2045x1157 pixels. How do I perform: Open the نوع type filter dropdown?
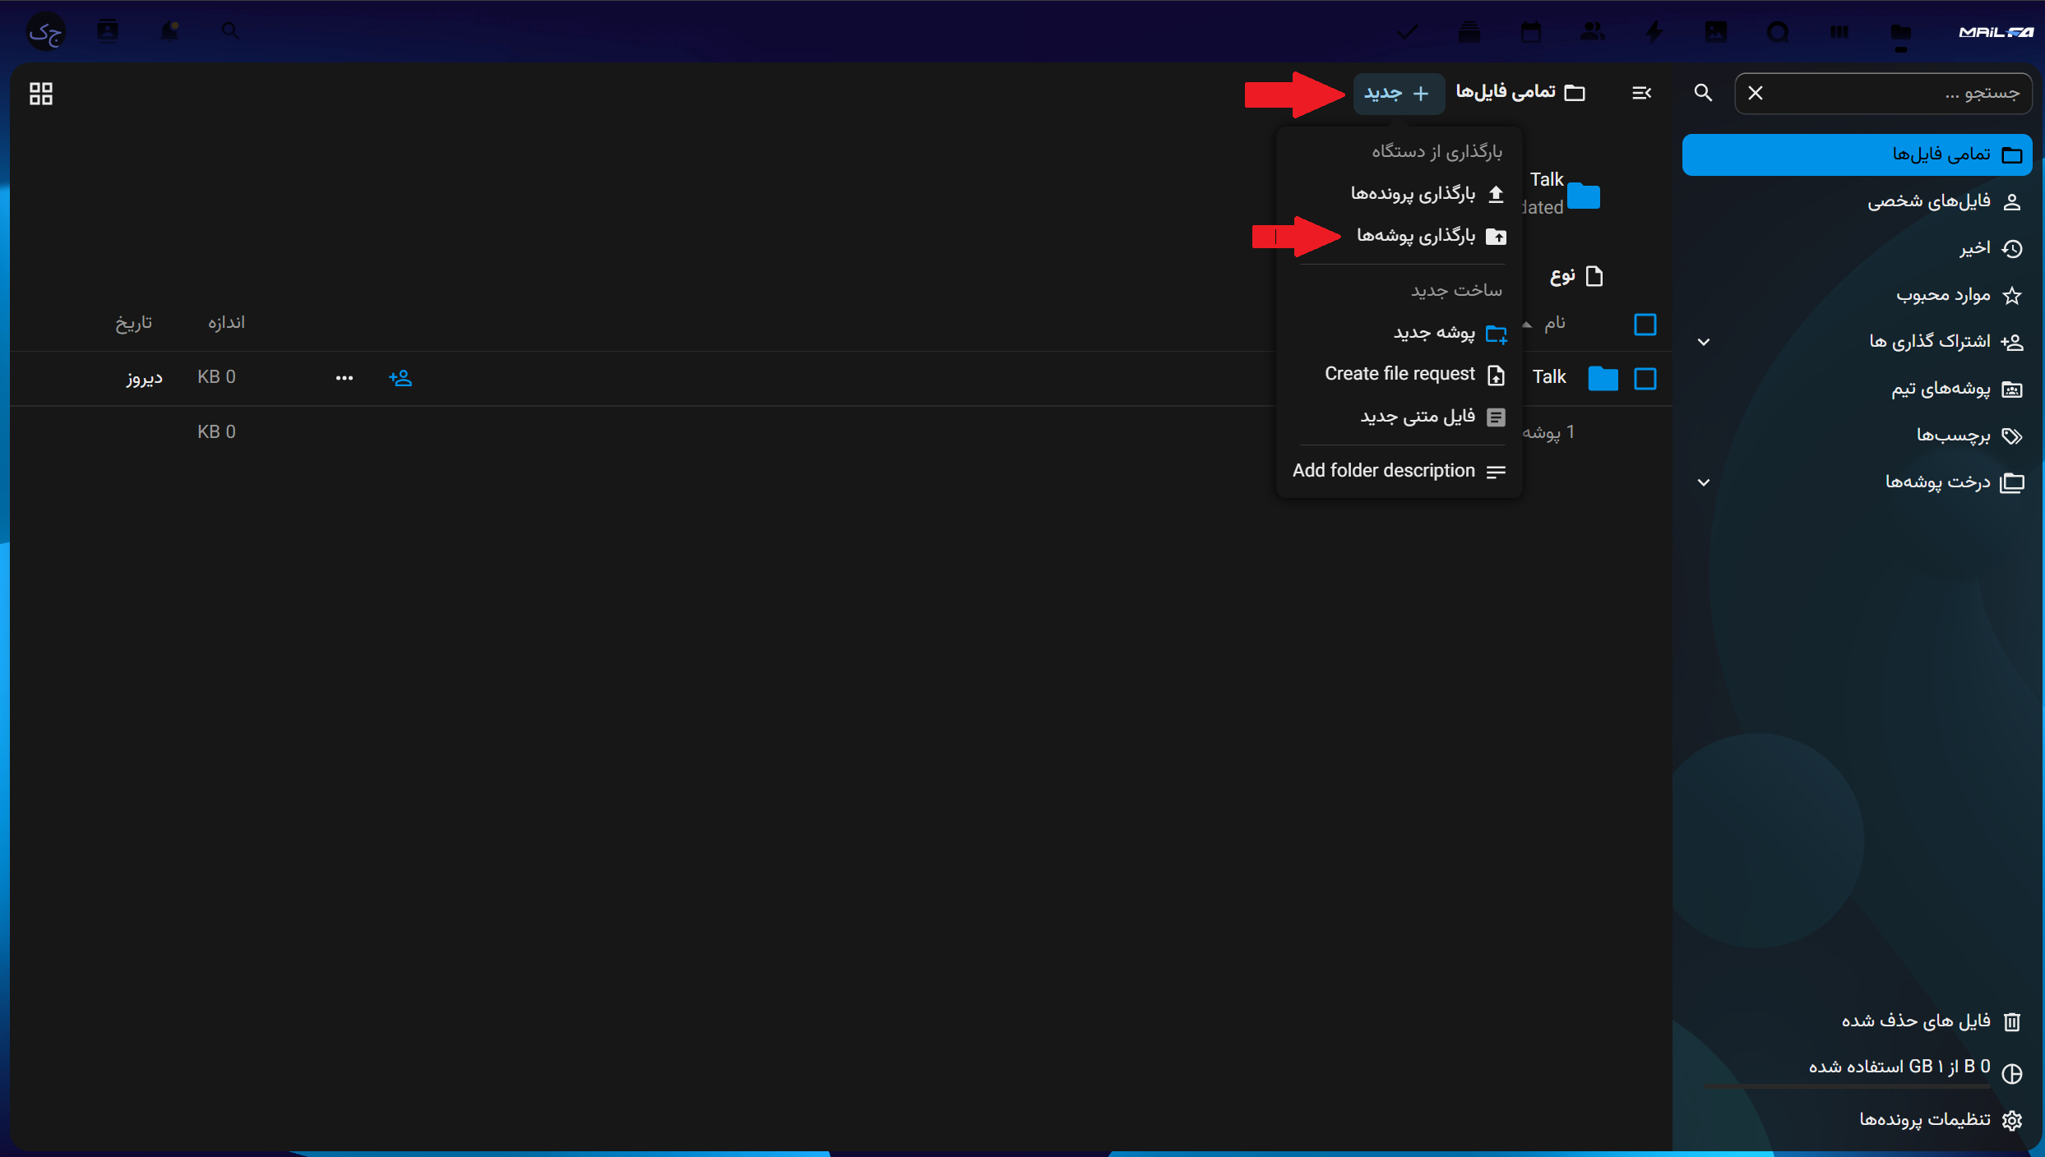coord(1576,276)
